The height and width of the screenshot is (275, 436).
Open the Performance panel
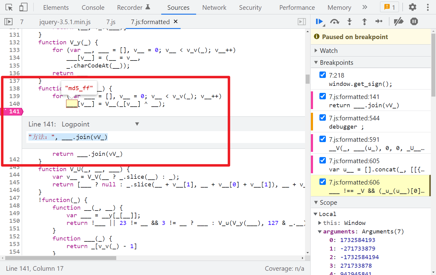click(297, 7)
